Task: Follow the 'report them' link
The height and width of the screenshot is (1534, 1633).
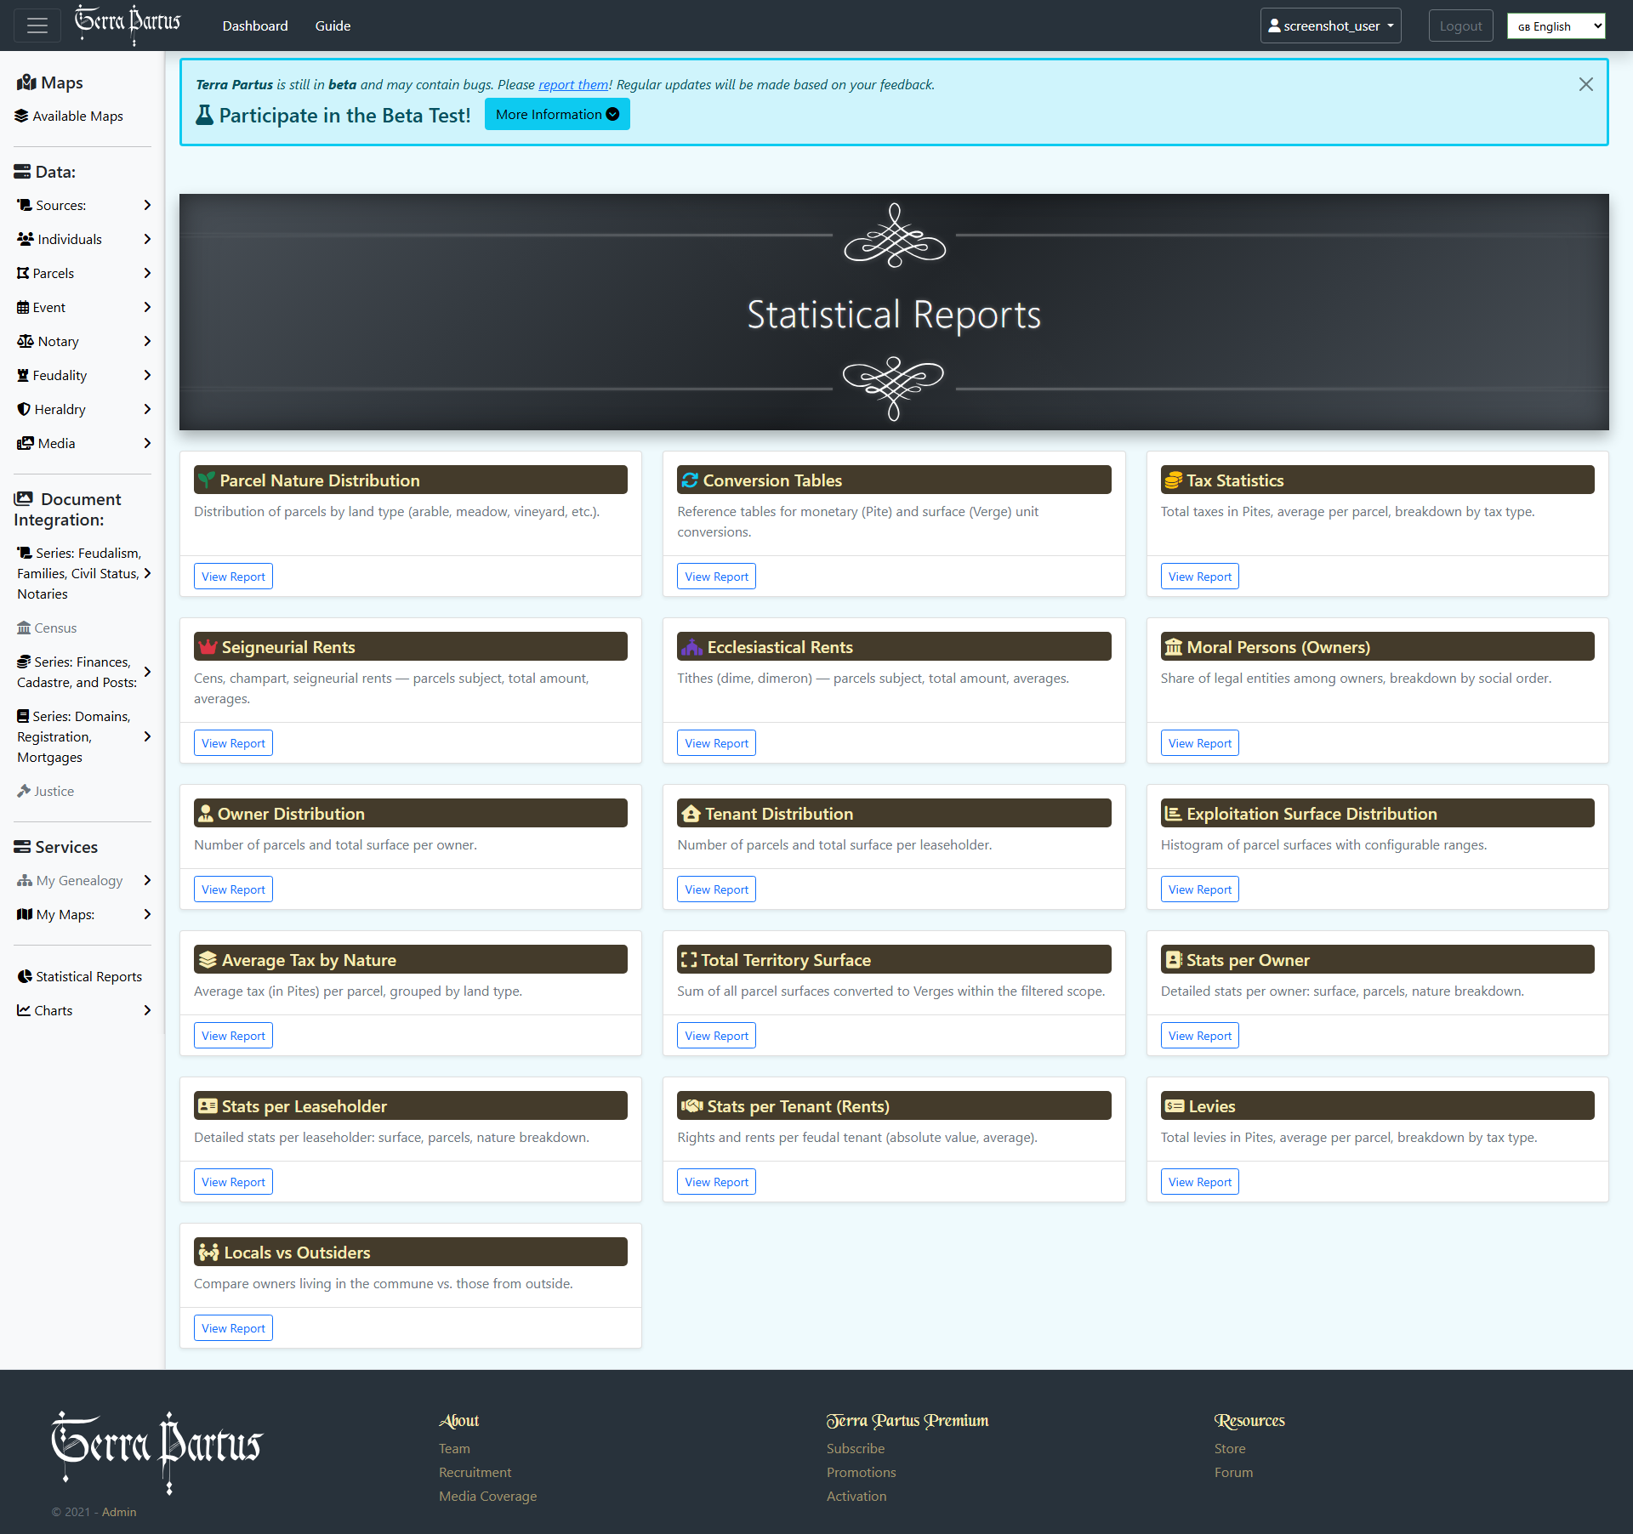Action: [x=573, y=84]
